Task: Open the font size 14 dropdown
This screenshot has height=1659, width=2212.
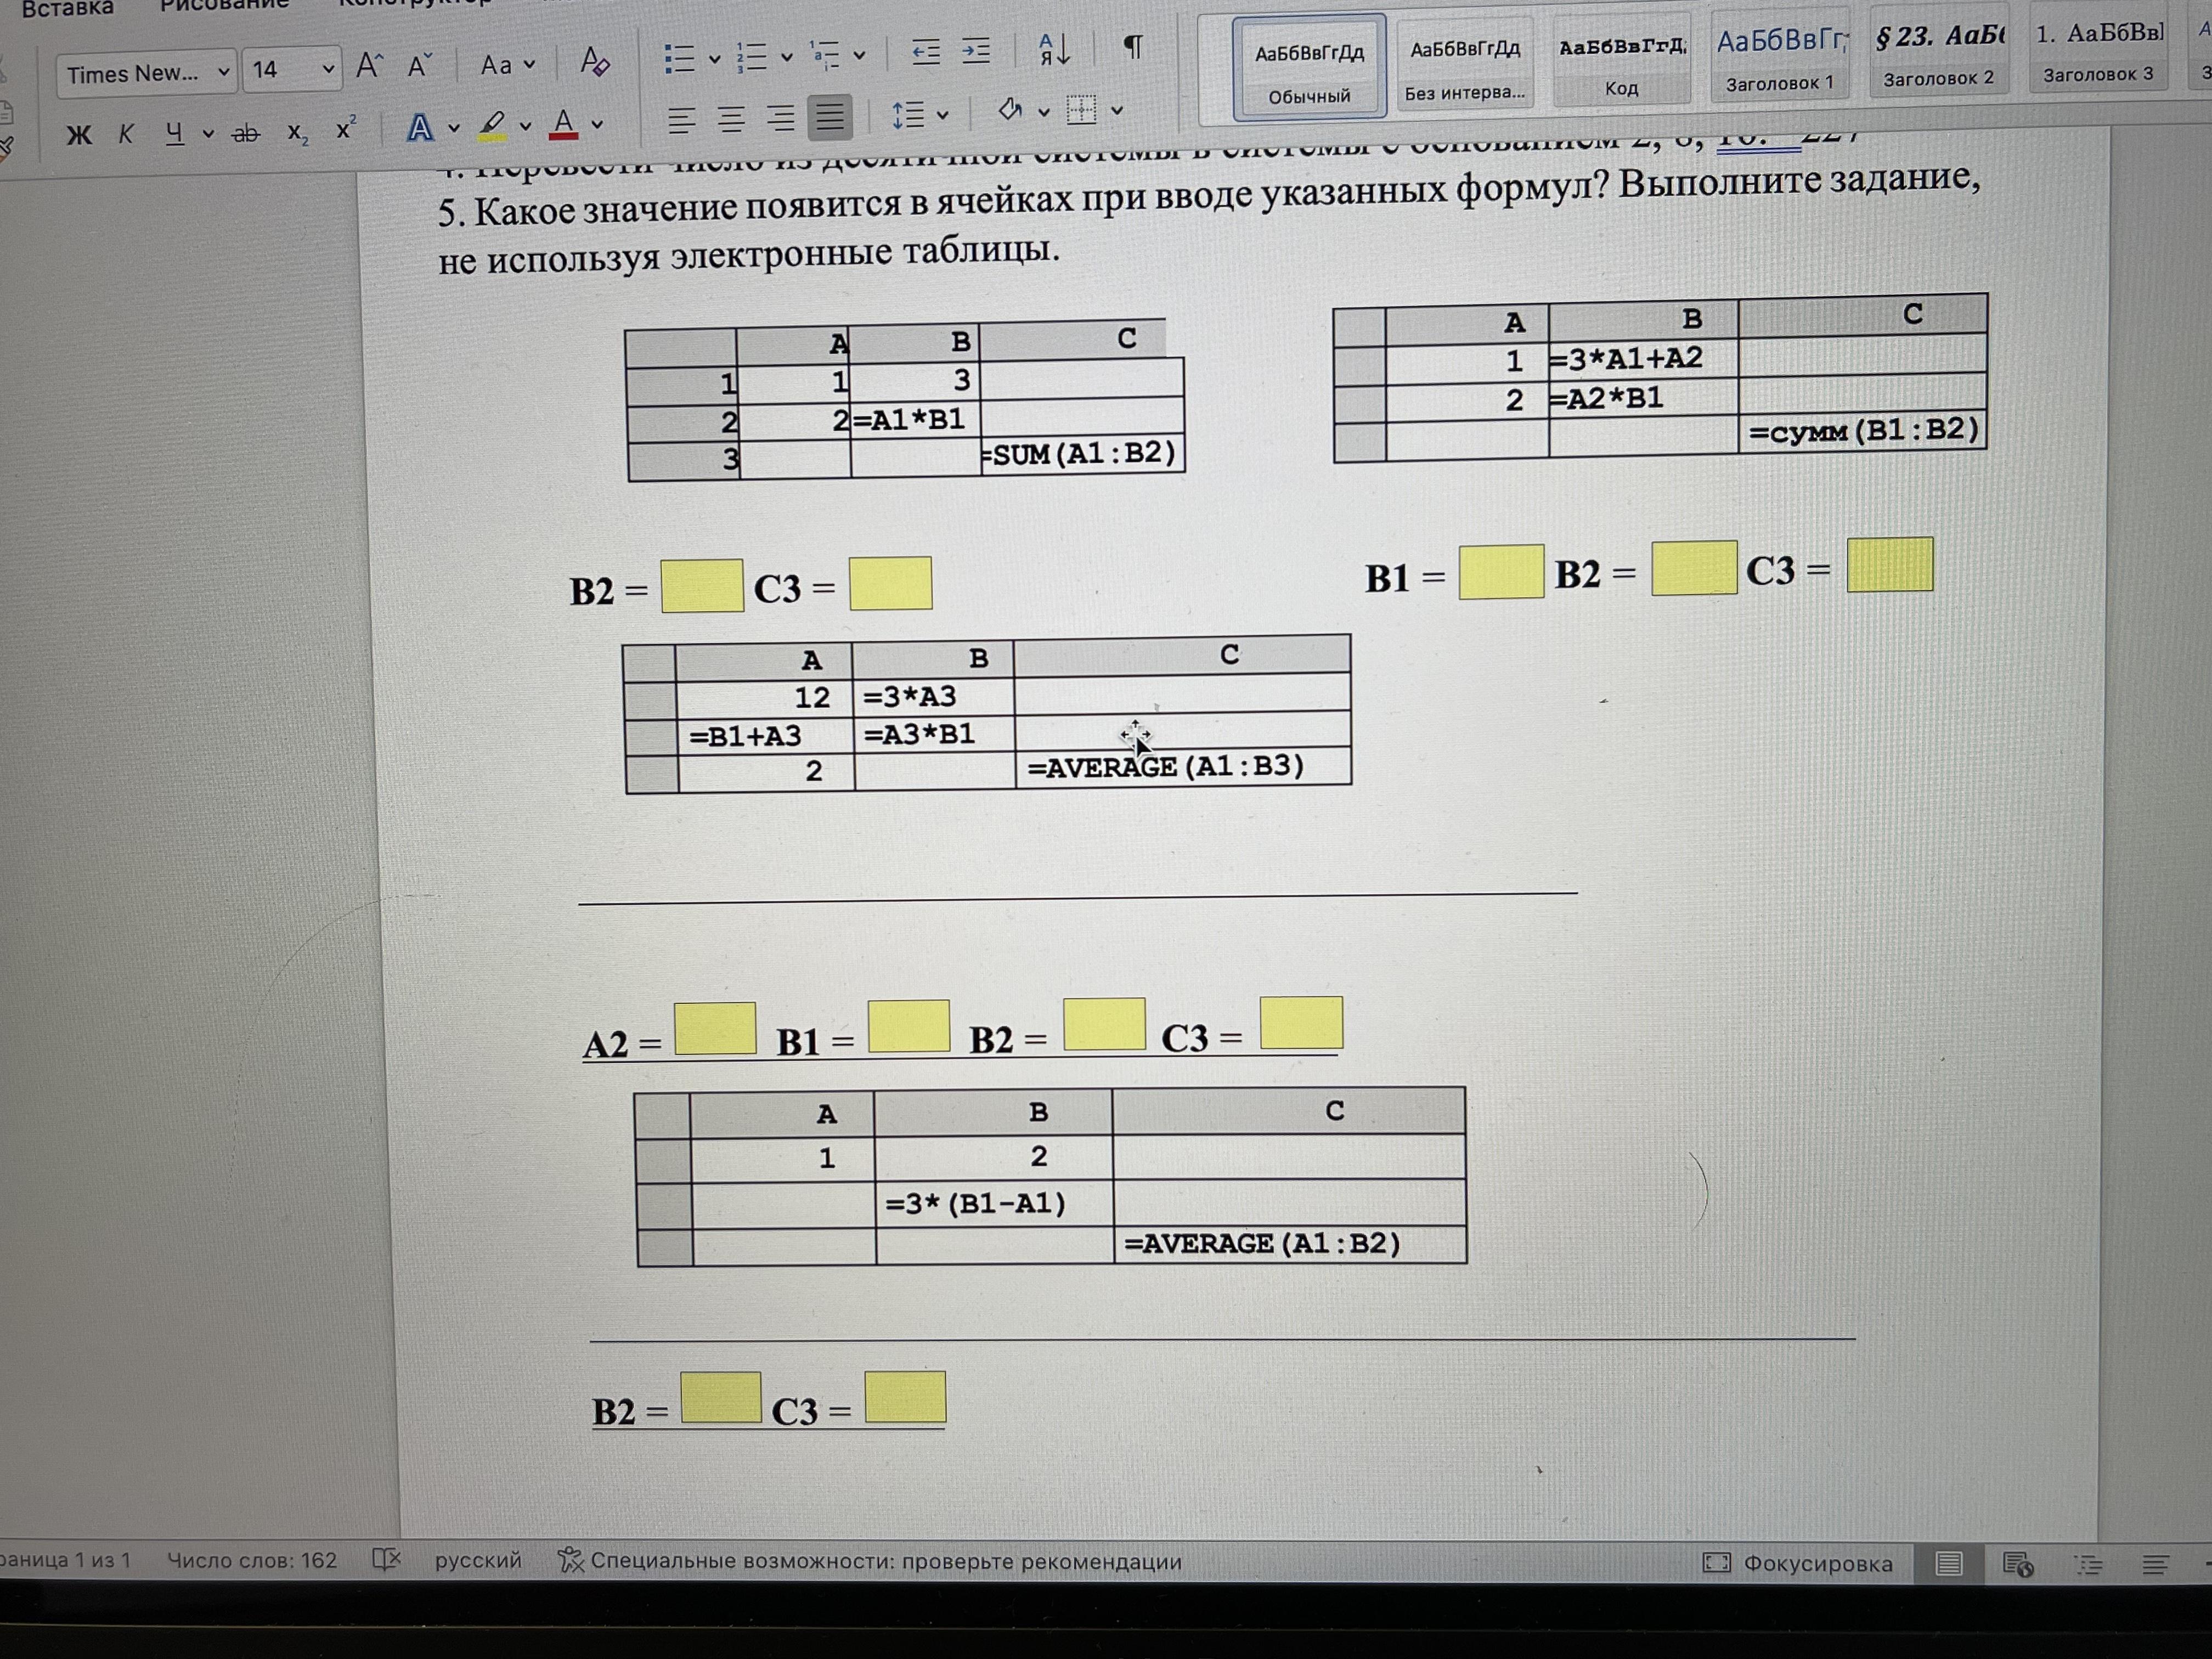Action: coord(327,69)
